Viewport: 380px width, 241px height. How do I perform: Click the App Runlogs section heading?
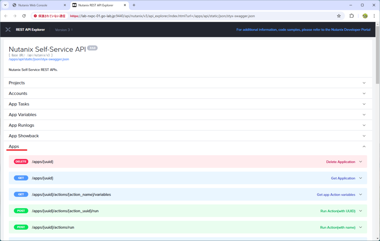pyautogui.click(x=22, y=125)
